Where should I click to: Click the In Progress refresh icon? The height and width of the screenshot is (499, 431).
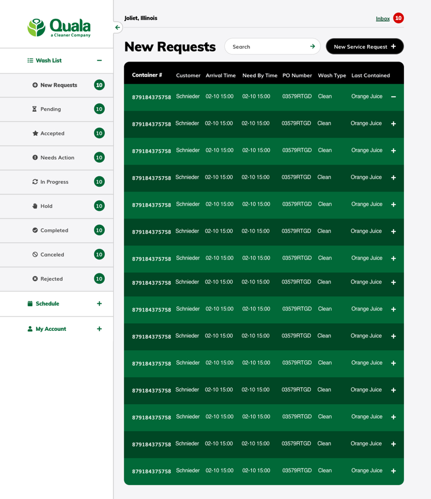click(x=35, y=182)
